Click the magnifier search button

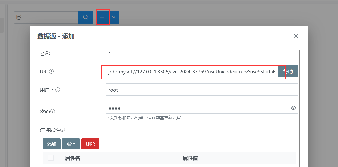[86, 17]
